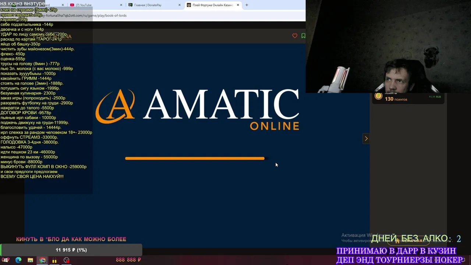The image size is (471, 265).
Task: Click the 11.11 RUB balance value
Action: tap(435, 97)
